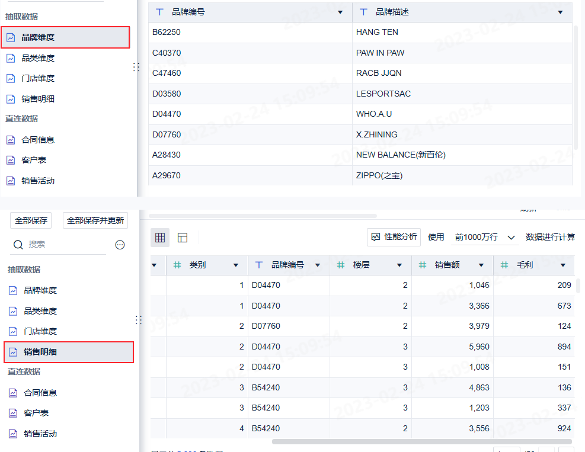Open 销售活动 in the upper data list
The height and width of the screenshot is (452, 585).
[x=38, y=181]
